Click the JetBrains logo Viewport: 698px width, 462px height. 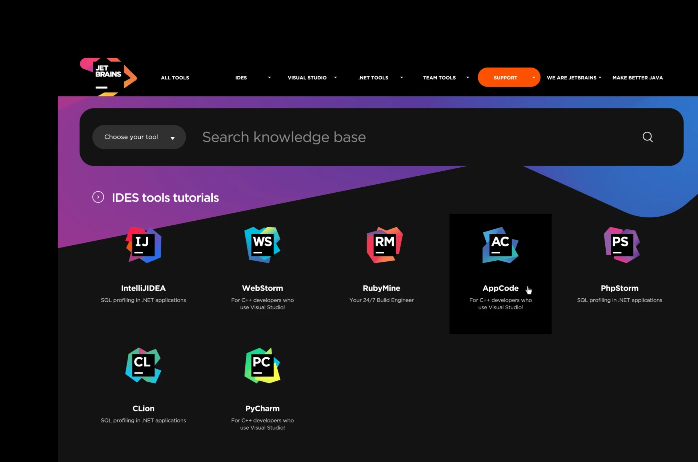click(x=108, y=77)
